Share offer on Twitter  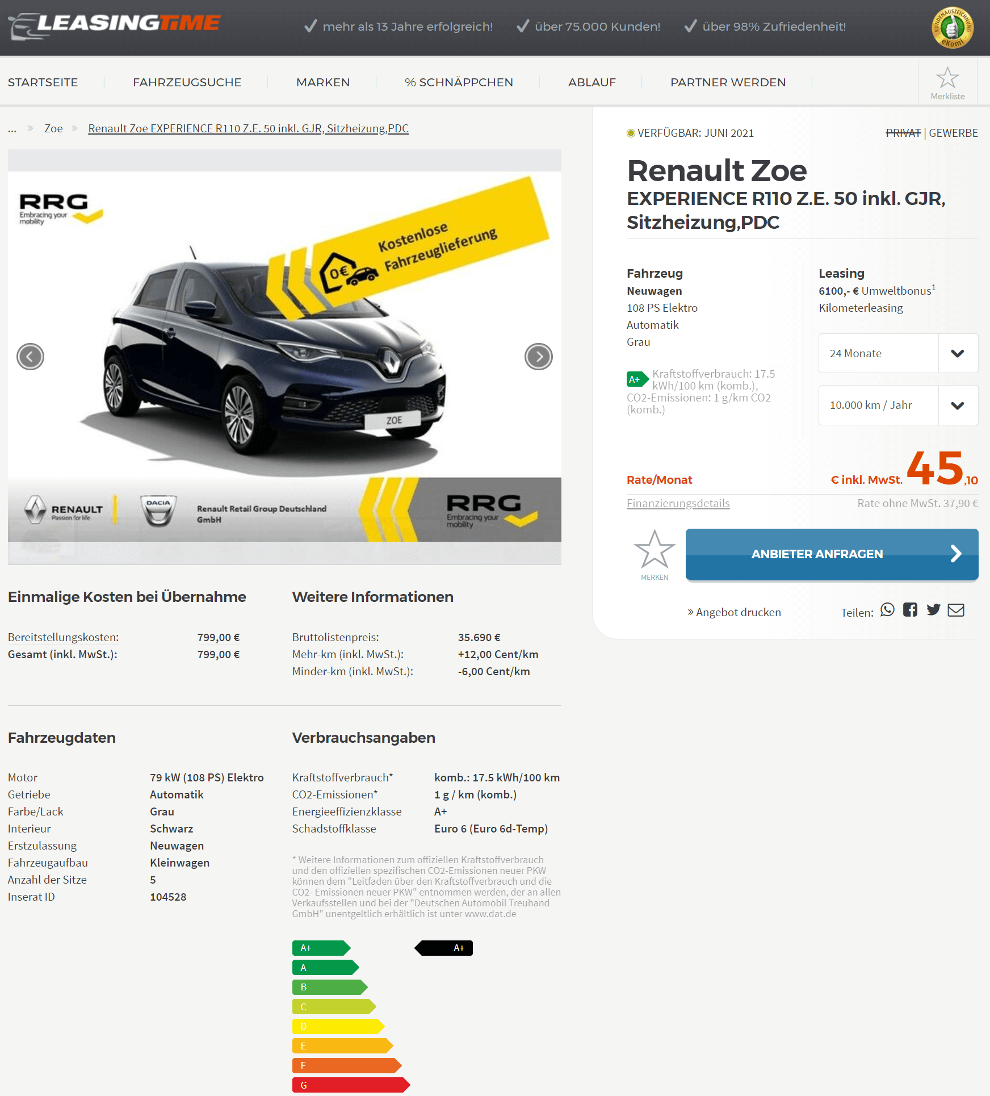click(x=933, y=610)
